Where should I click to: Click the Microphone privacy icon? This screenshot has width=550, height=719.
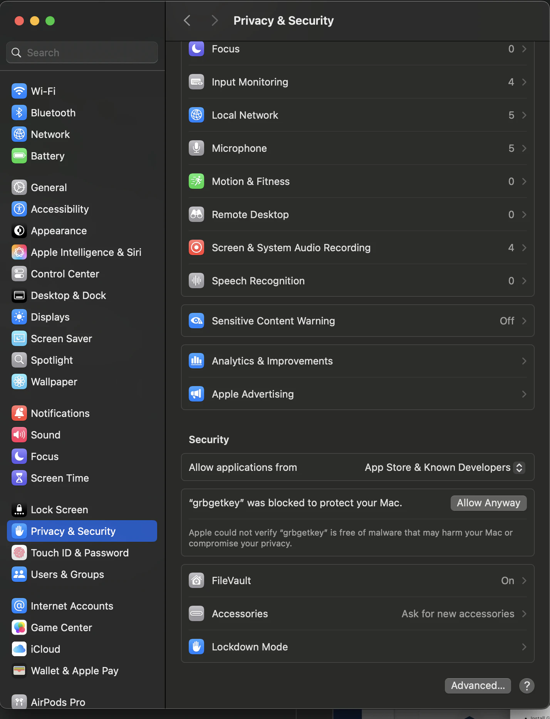[196, 148]
